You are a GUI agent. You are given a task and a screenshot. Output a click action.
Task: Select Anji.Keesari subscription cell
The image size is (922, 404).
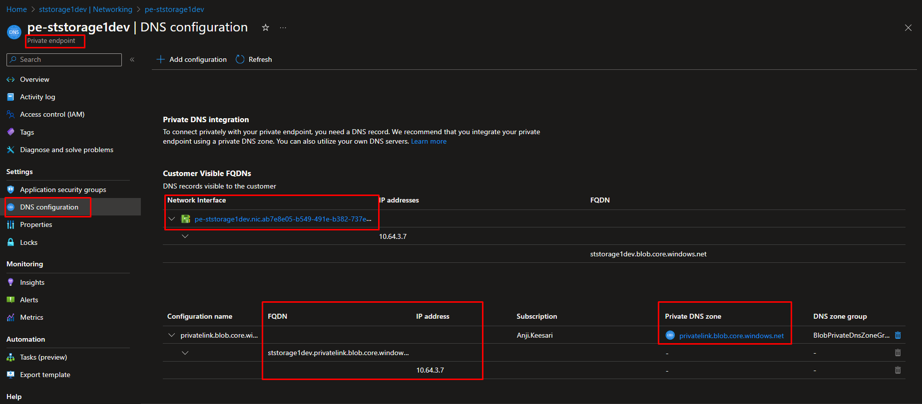(x=534, y=335)
